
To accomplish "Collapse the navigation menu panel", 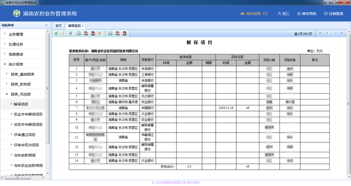I will point(46,25).
